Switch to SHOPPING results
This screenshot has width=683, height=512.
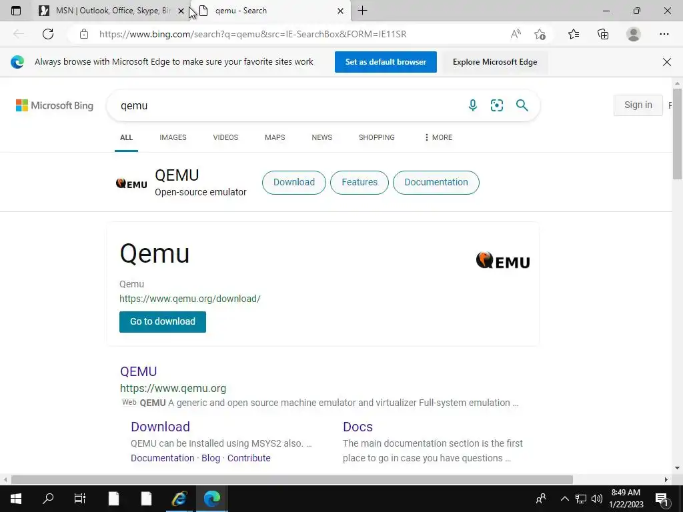pos(377,137)
